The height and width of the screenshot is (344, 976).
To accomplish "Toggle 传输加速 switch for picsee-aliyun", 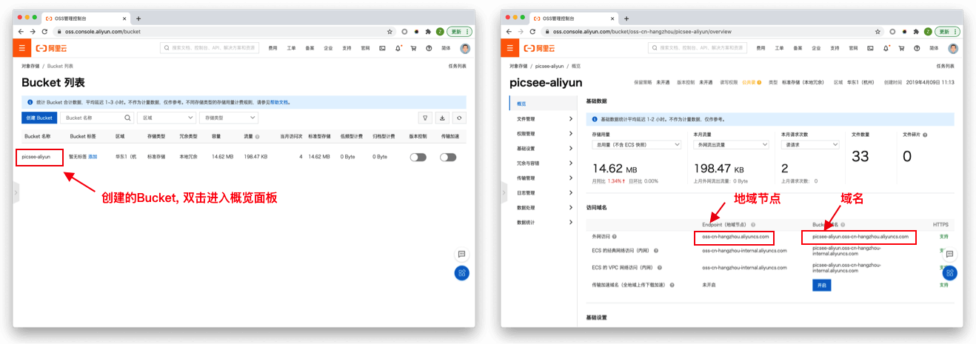I will 448,157.
